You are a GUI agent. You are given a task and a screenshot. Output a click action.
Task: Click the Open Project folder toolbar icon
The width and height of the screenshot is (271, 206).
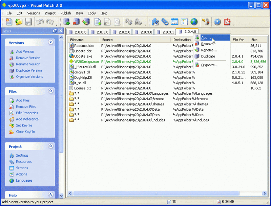(19, 22)
